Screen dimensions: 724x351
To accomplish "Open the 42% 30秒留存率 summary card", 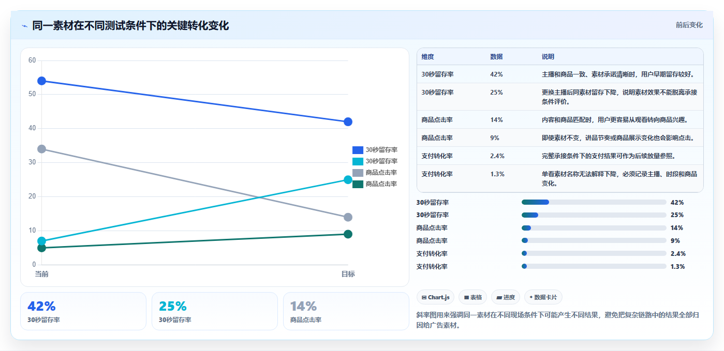I will click(83, 311).
